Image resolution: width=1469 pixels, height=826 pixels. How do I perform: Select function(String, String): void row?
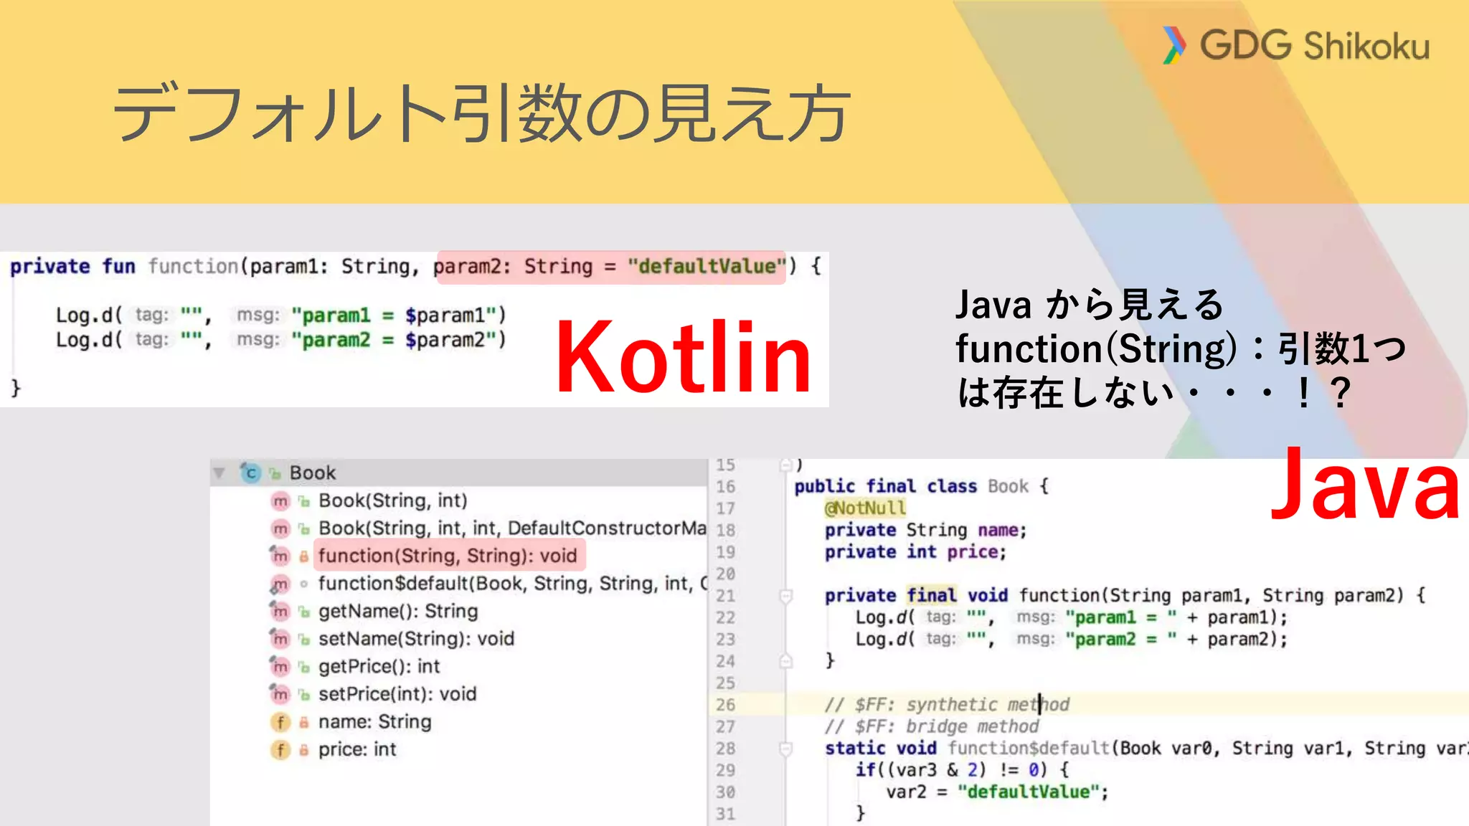point(458,556)
